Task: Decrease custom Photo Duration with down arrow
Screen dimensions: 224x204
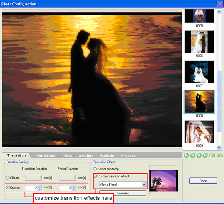Action: click(73, 189)
